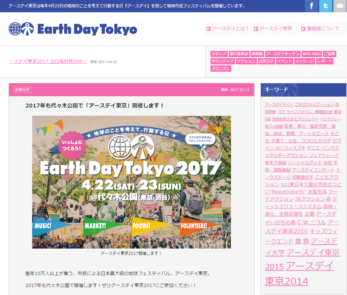Select お知らせ tag in category list
Screen dimensions: 347x295
pos(266,61)
